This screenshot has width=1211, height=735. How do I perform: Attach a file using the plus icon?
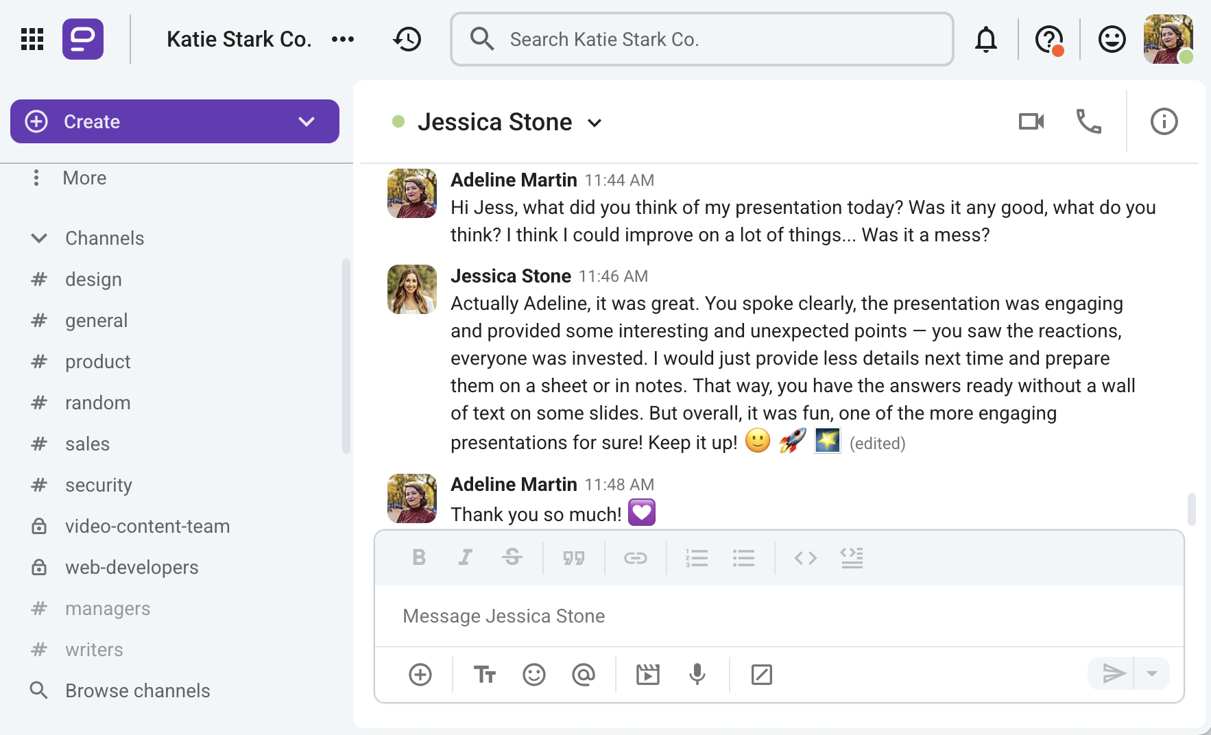click(x=420, y=675)
